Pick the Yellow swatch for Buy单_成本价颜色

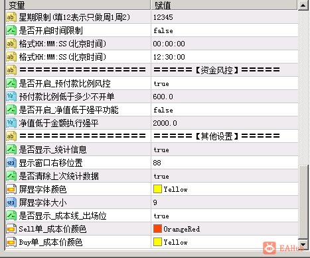(157, 242)
